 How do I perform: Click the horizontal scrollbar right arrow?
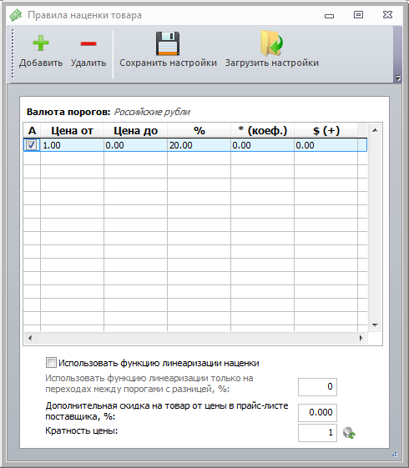pyautogui.click(x=361, y=338)
